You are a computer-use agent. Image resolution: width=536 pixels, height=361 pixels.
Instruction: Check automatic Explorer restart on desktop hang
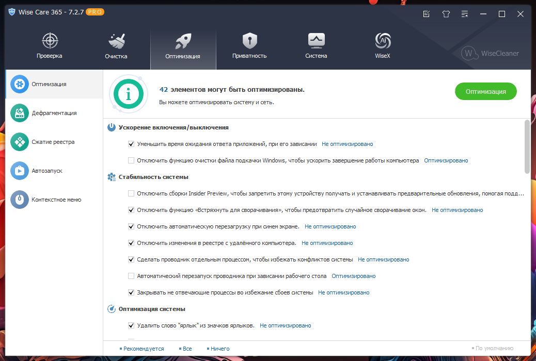(131, 276)
